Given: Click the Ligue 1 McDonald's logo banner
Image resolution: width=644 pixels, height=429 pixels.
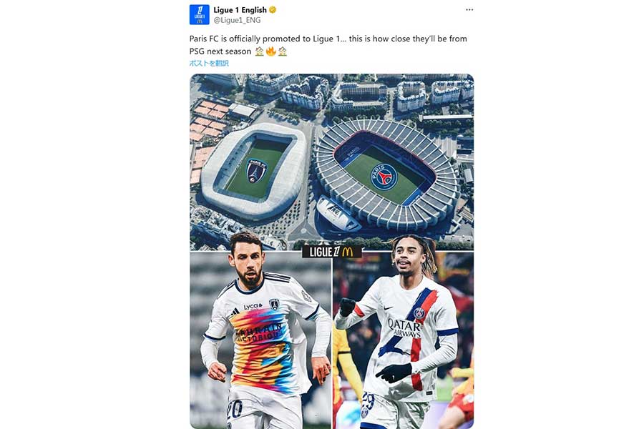Looking at the screenshot, I should click(x=331, y=252).
